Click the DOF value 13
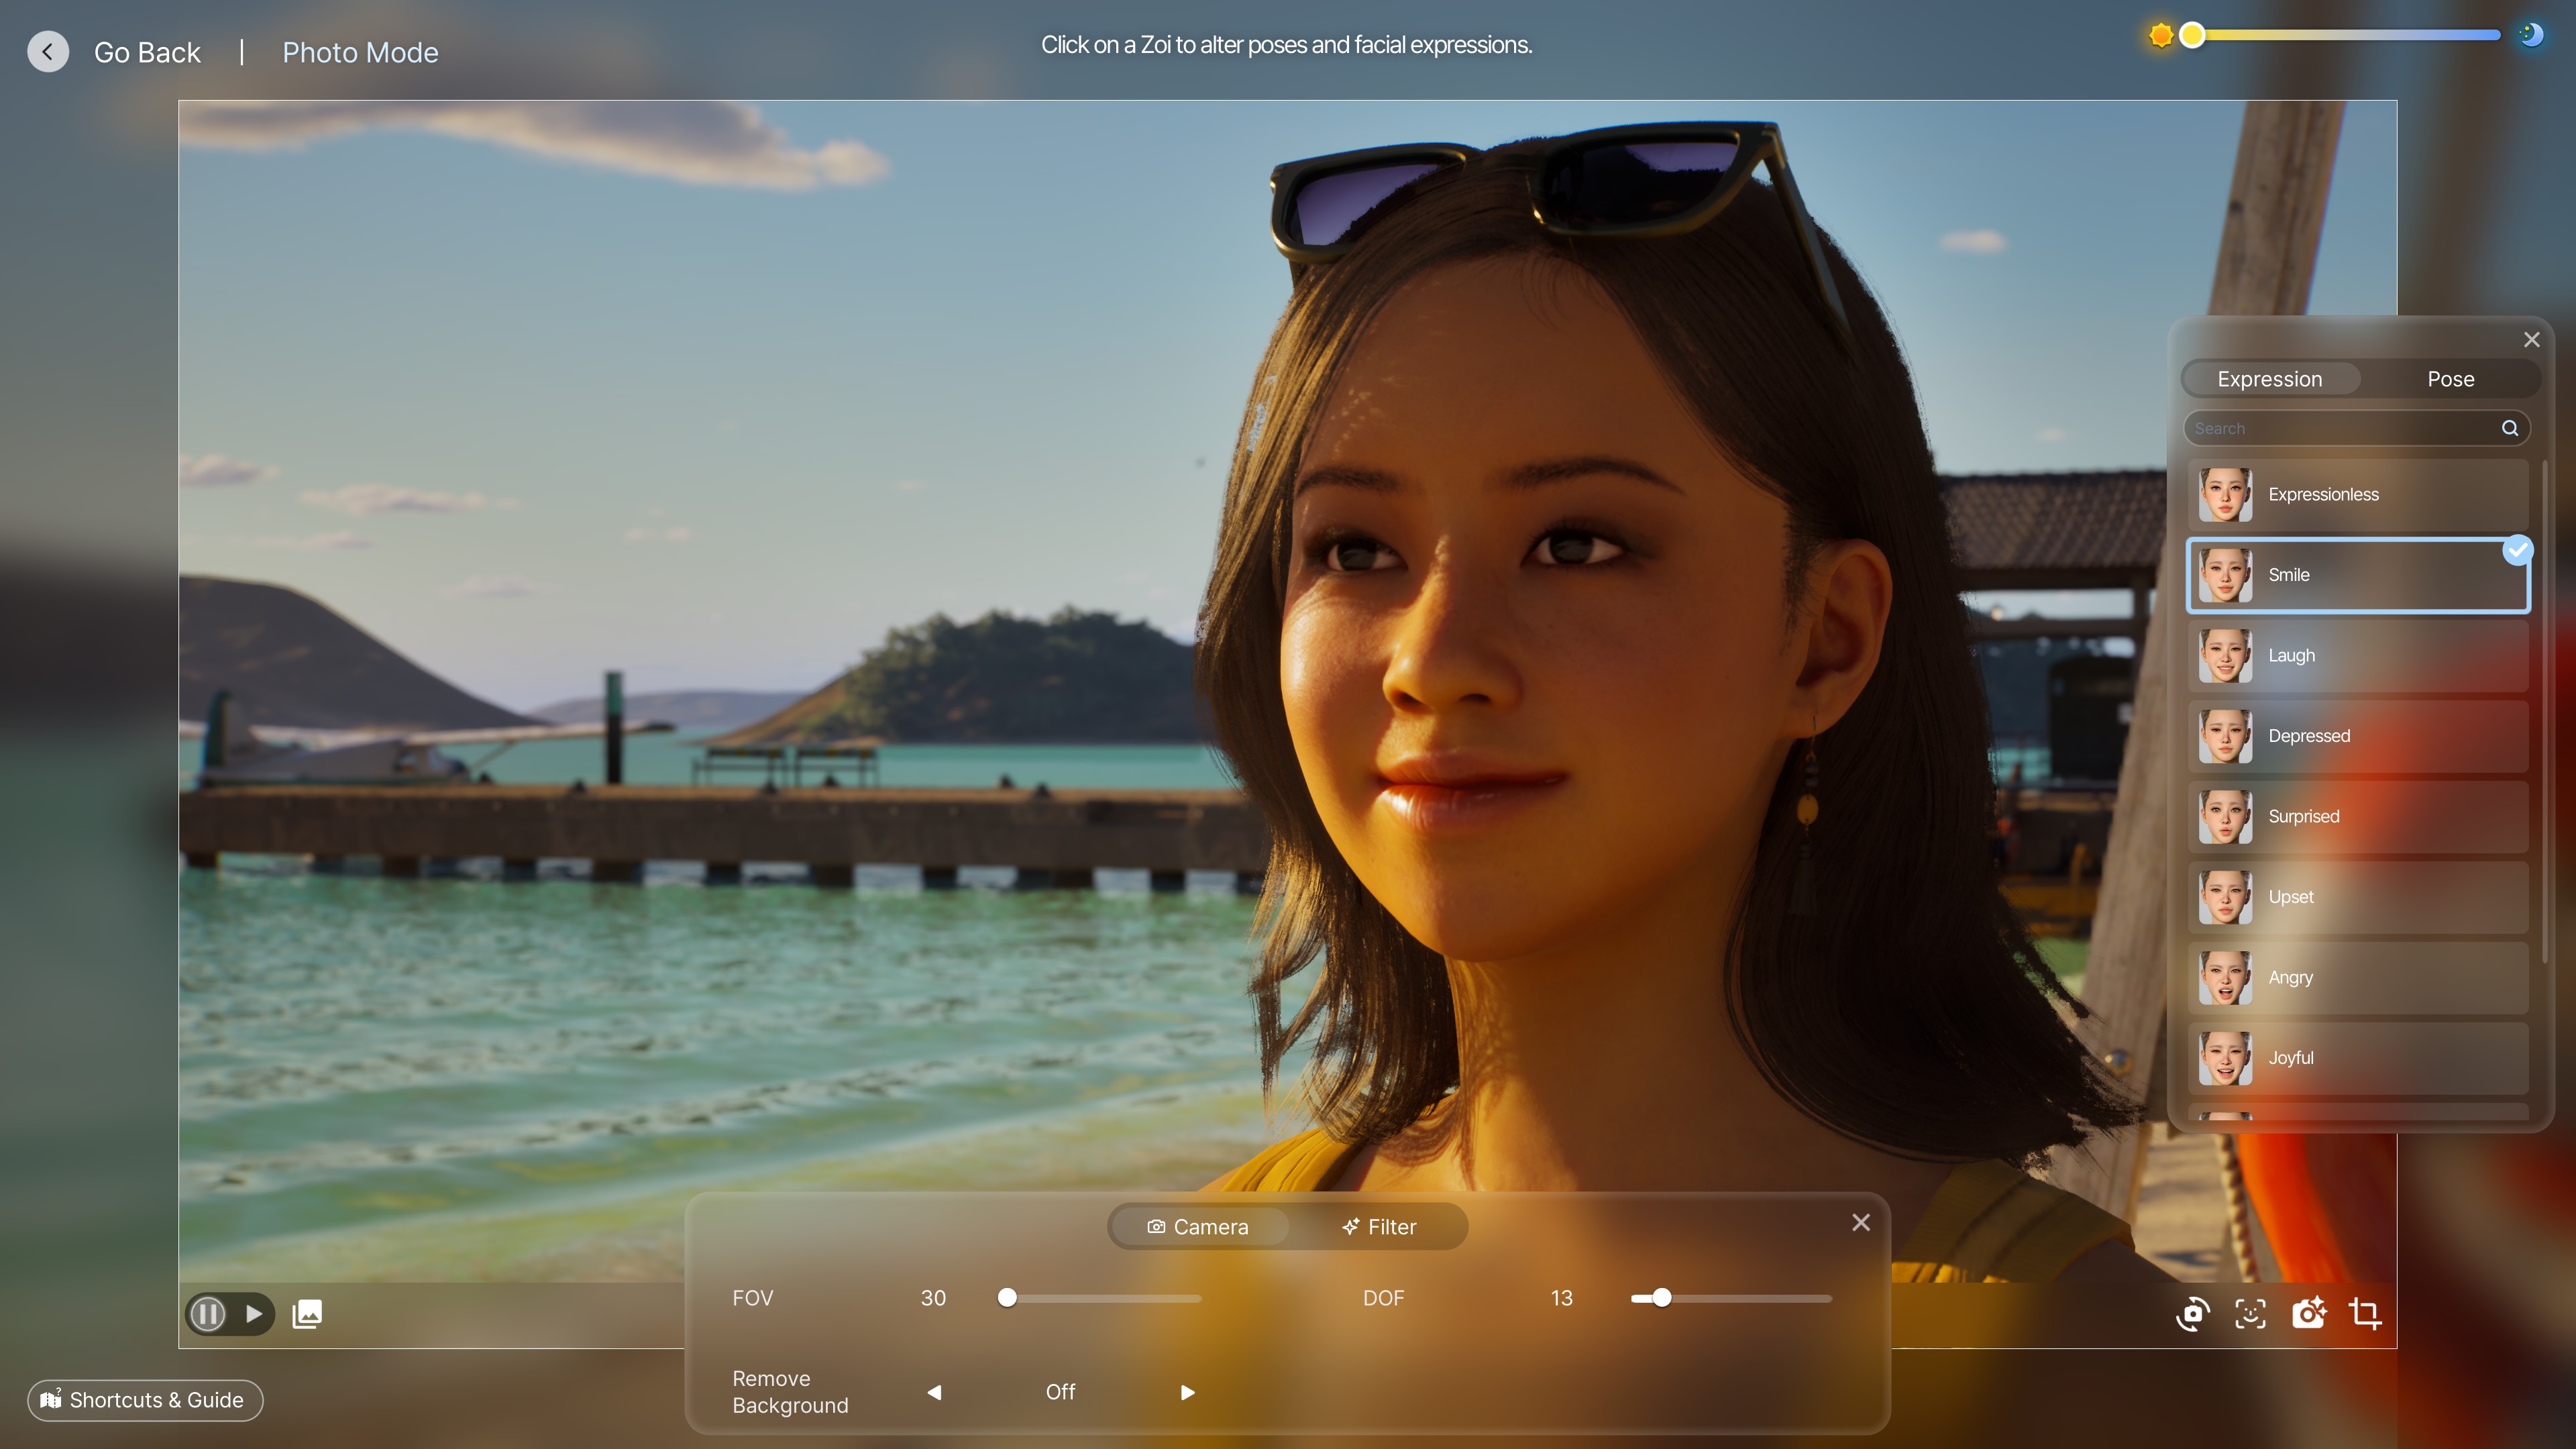 (x=1562, y=1298)
